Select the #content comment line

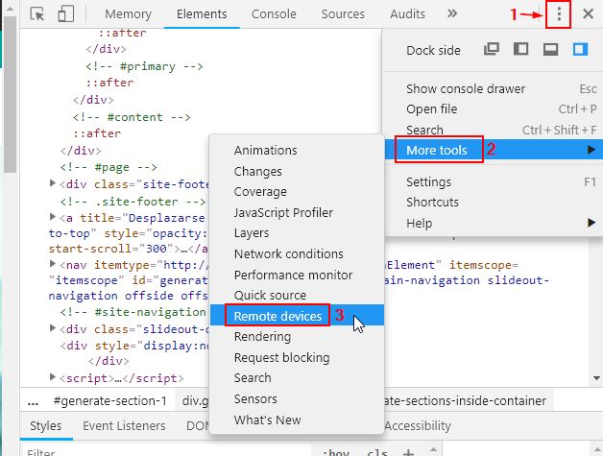click(x=132, y=117)
